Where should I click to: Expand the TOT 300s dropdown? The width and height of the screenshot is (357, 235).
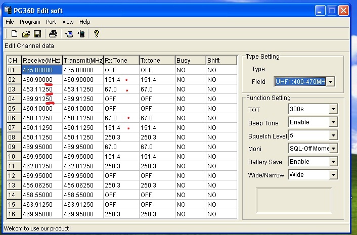(x=333, y=109)
